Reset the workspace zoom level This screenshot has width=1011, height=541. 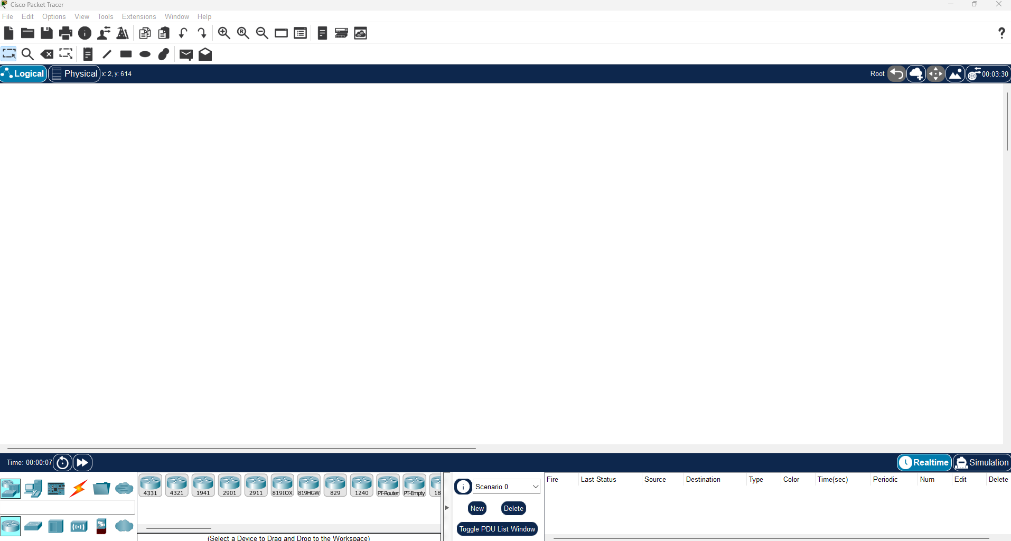pyautogui.click(x=243, y=33)
